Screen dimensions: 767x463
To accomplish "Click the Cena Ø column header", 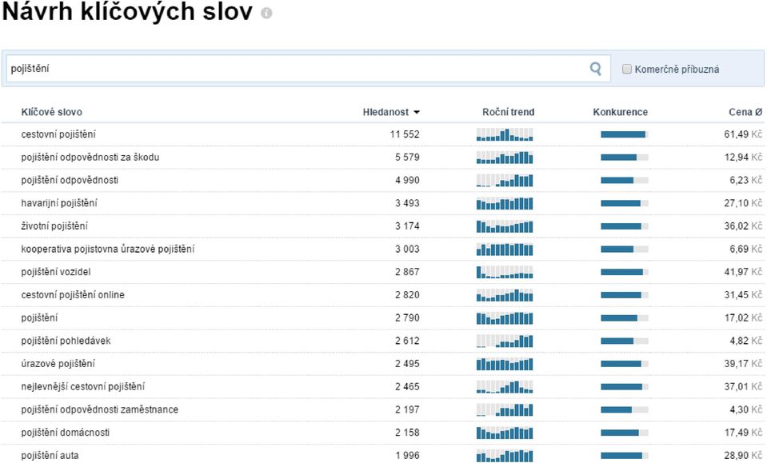I will coord(745,112).
